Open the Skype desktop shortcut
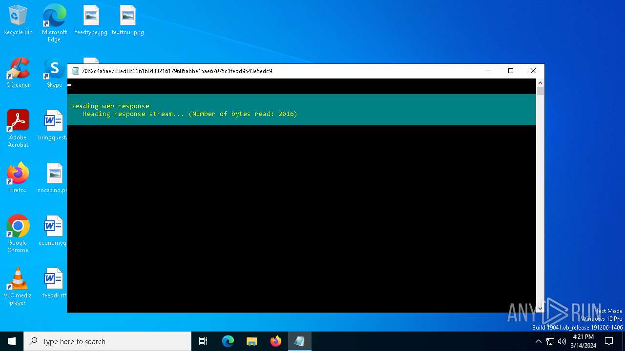Image resolution: width=625 pixels, height=351 pixels. [x=54, y=73]
